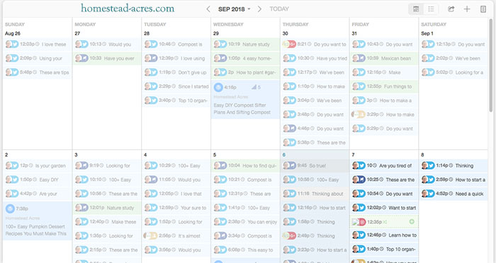The width and height of the screenshot is (496, 263).
Task: Open the 10:04 How to find qui- message
Action: click(245, 165)
